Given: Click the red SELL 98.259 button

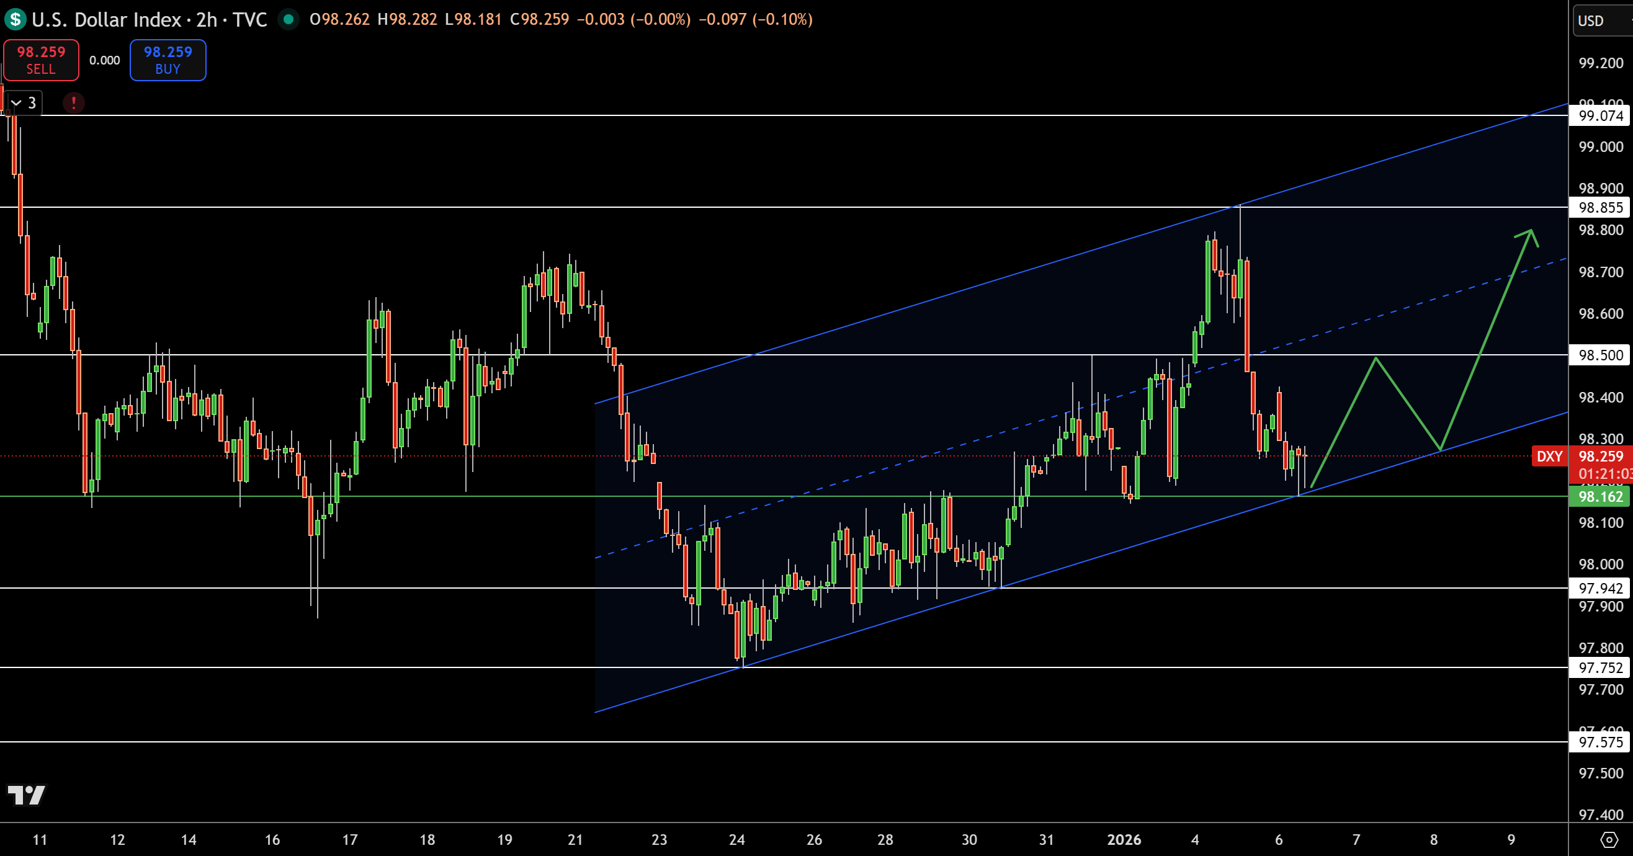Looking at the screenshot, I should pos(41,60).
